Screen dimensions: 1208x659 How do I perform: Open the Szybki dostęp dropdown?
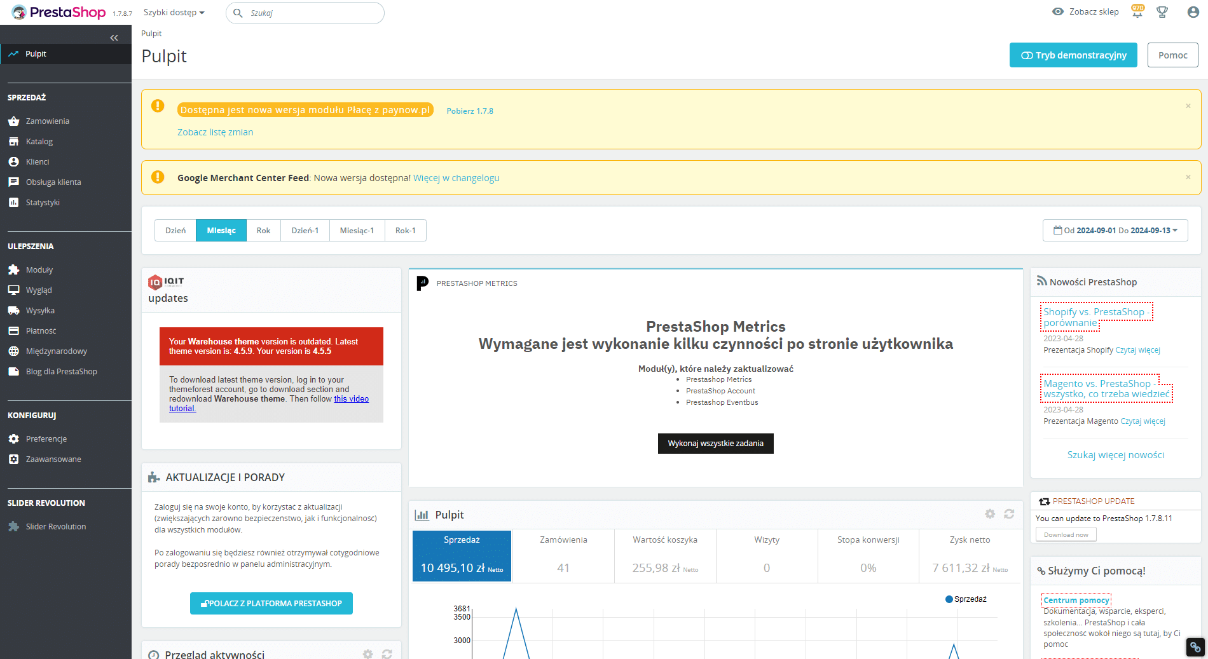[174, 13]
